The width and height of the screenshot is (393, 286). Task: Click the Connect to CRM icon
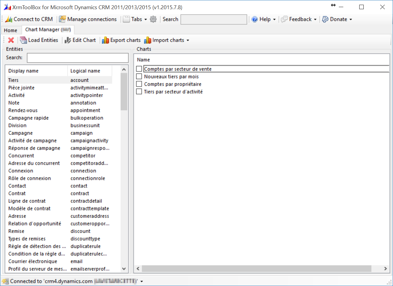tap(9, 19)
